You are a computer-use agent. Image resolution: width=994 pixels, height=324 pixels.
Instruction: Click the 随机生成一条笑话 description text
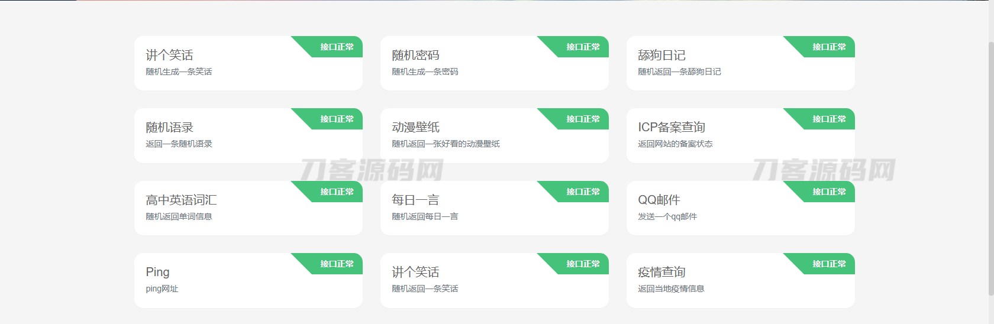point(179,72)
